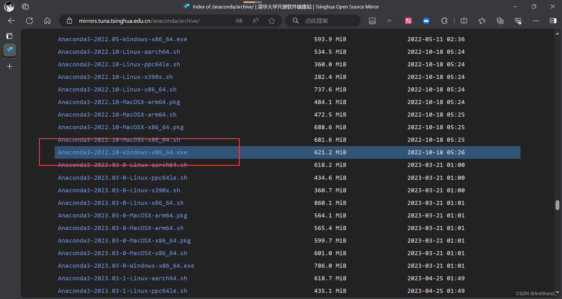Click the 593.9 MiB size cell
This screenshot has height=299, width=562.
tap(330, 39)
